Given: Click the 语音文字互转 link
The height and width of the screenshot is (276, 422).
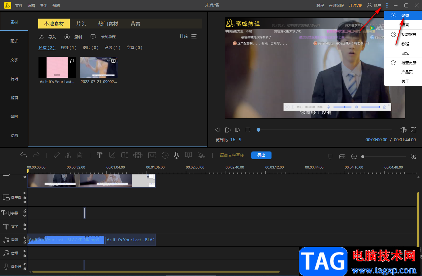Looking at the screenshot, I should pyautogui.click(x=232, y=155).
